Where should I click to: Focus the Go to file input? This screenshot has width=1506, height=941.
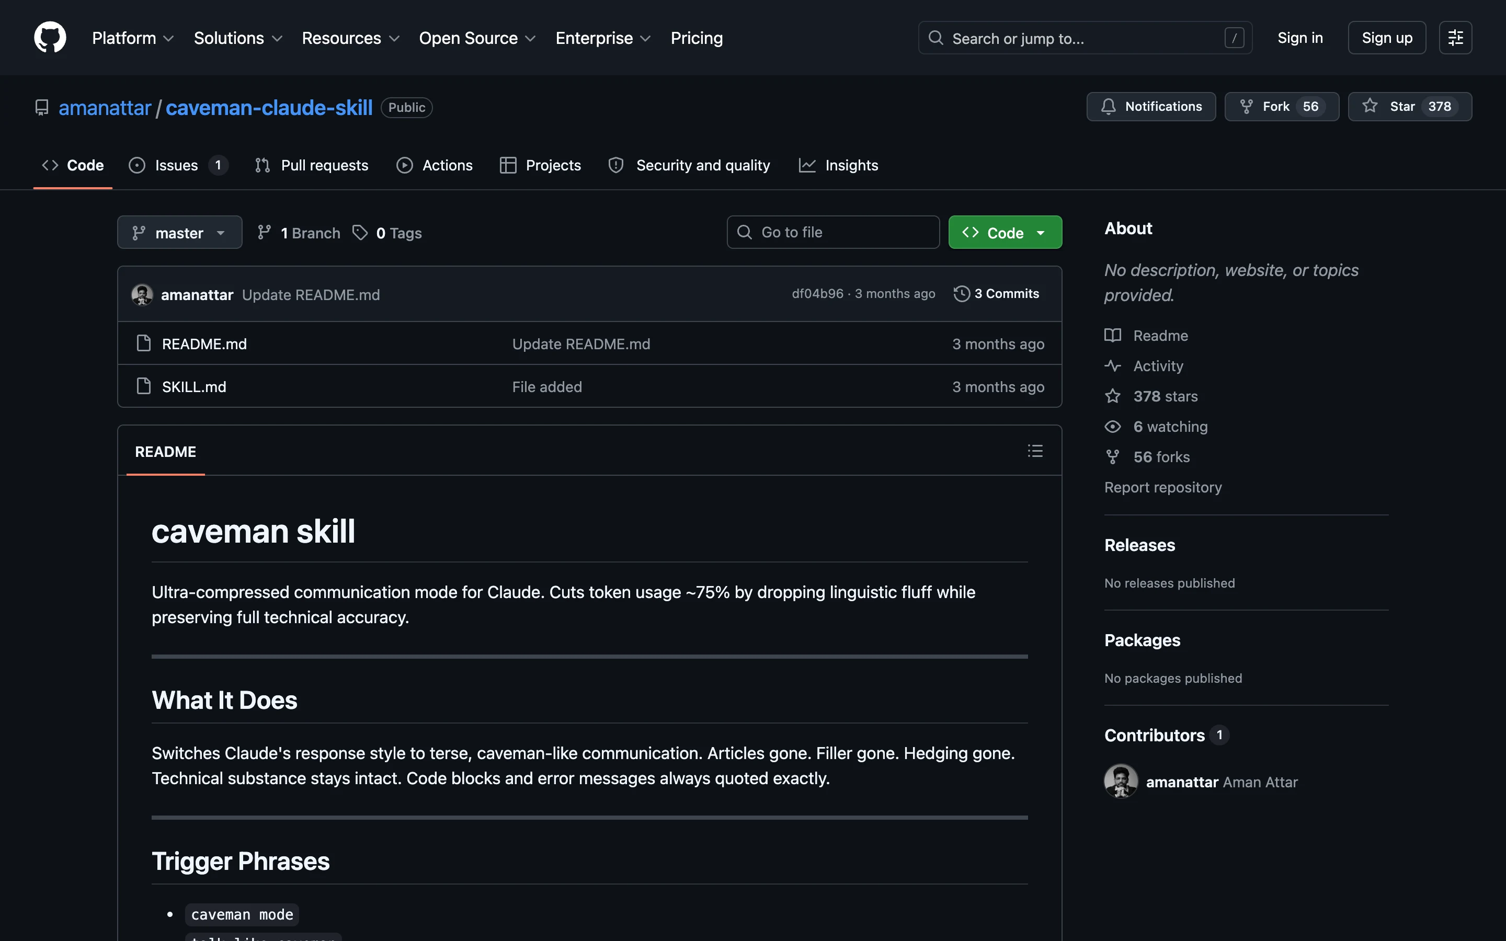[x=832, y=232]
